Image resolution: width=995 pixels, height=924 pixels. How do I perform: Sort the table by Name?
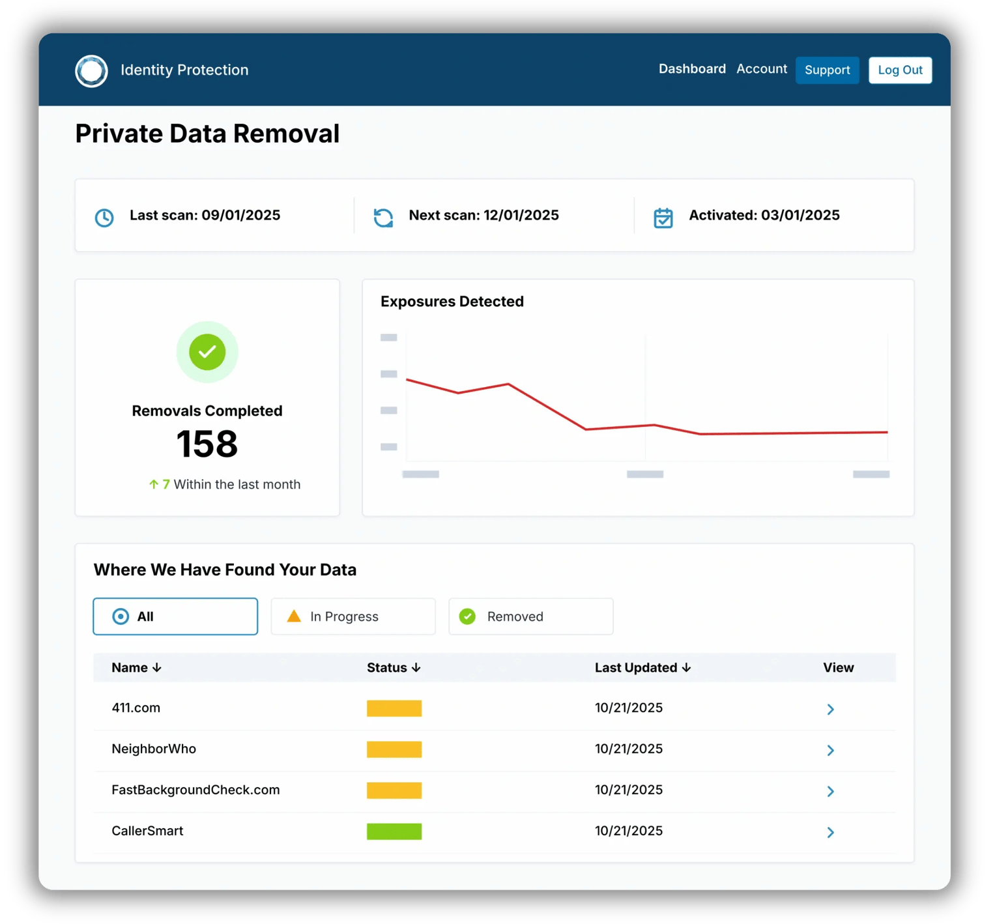(x=136, y=667)
